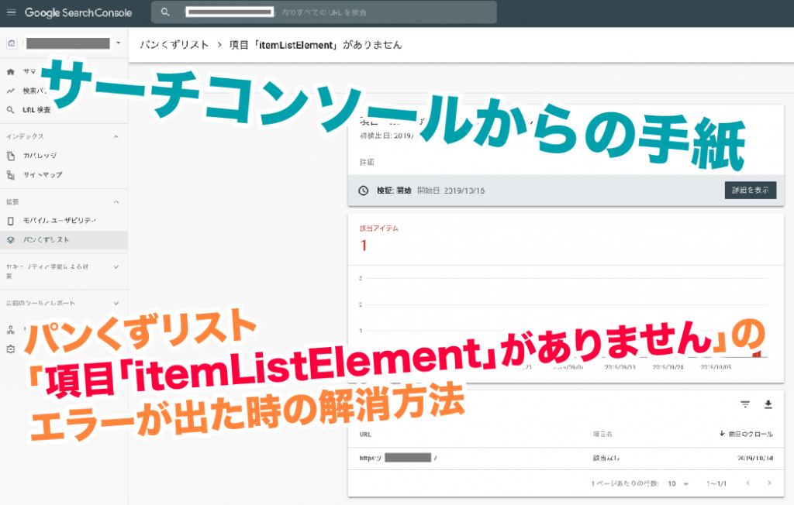Click the search magnifier icon in top bar
794x505 pixels.
point(165,12)
